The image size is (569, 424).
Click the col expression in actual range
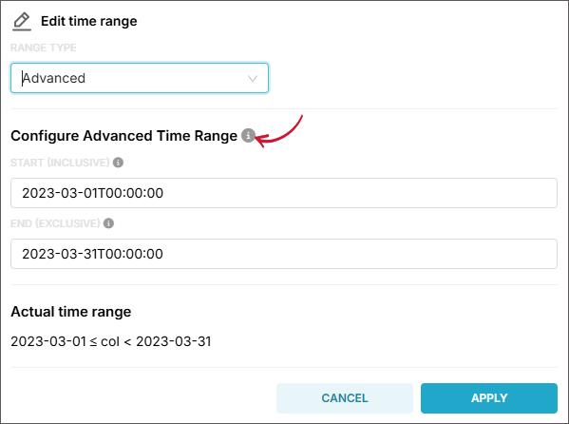coord(110,341)
